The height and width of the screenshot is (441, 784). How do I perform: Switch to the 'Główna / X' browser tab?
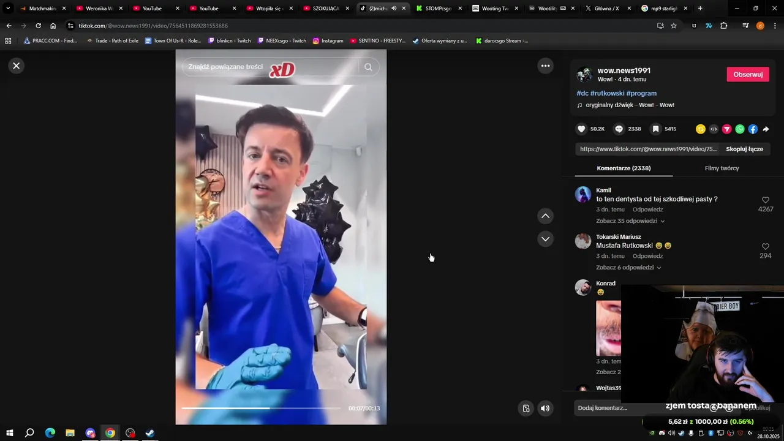coord(608,9)
